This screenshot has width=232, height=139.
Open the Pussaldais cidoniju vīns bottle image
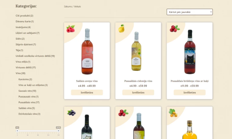(136, 51)
